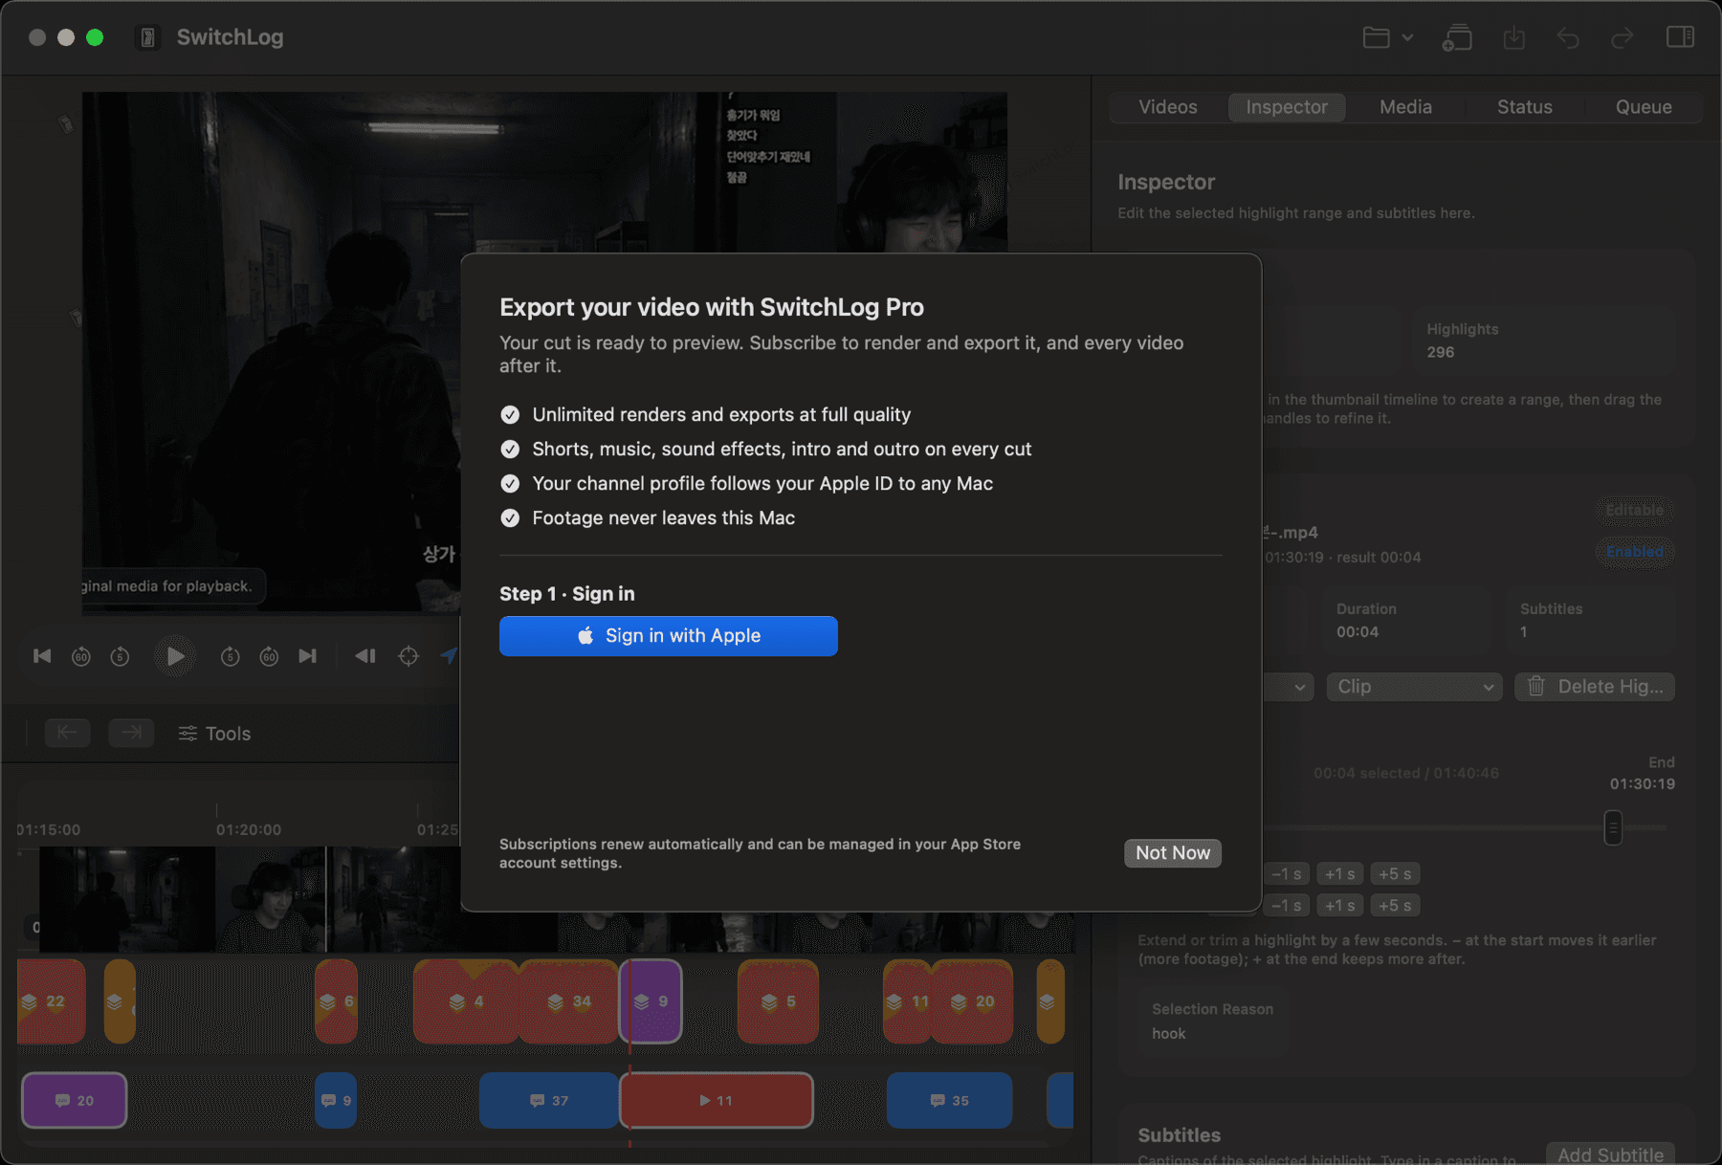Switch to the Media tab

click(x=1405, y=107)
